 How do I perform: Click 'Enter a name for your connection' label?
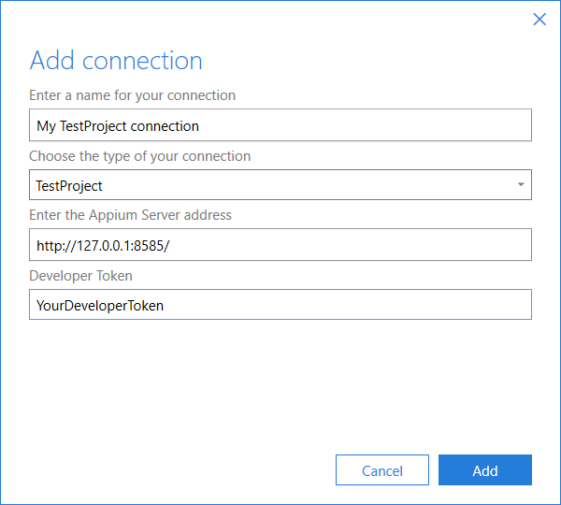(133, 95)
